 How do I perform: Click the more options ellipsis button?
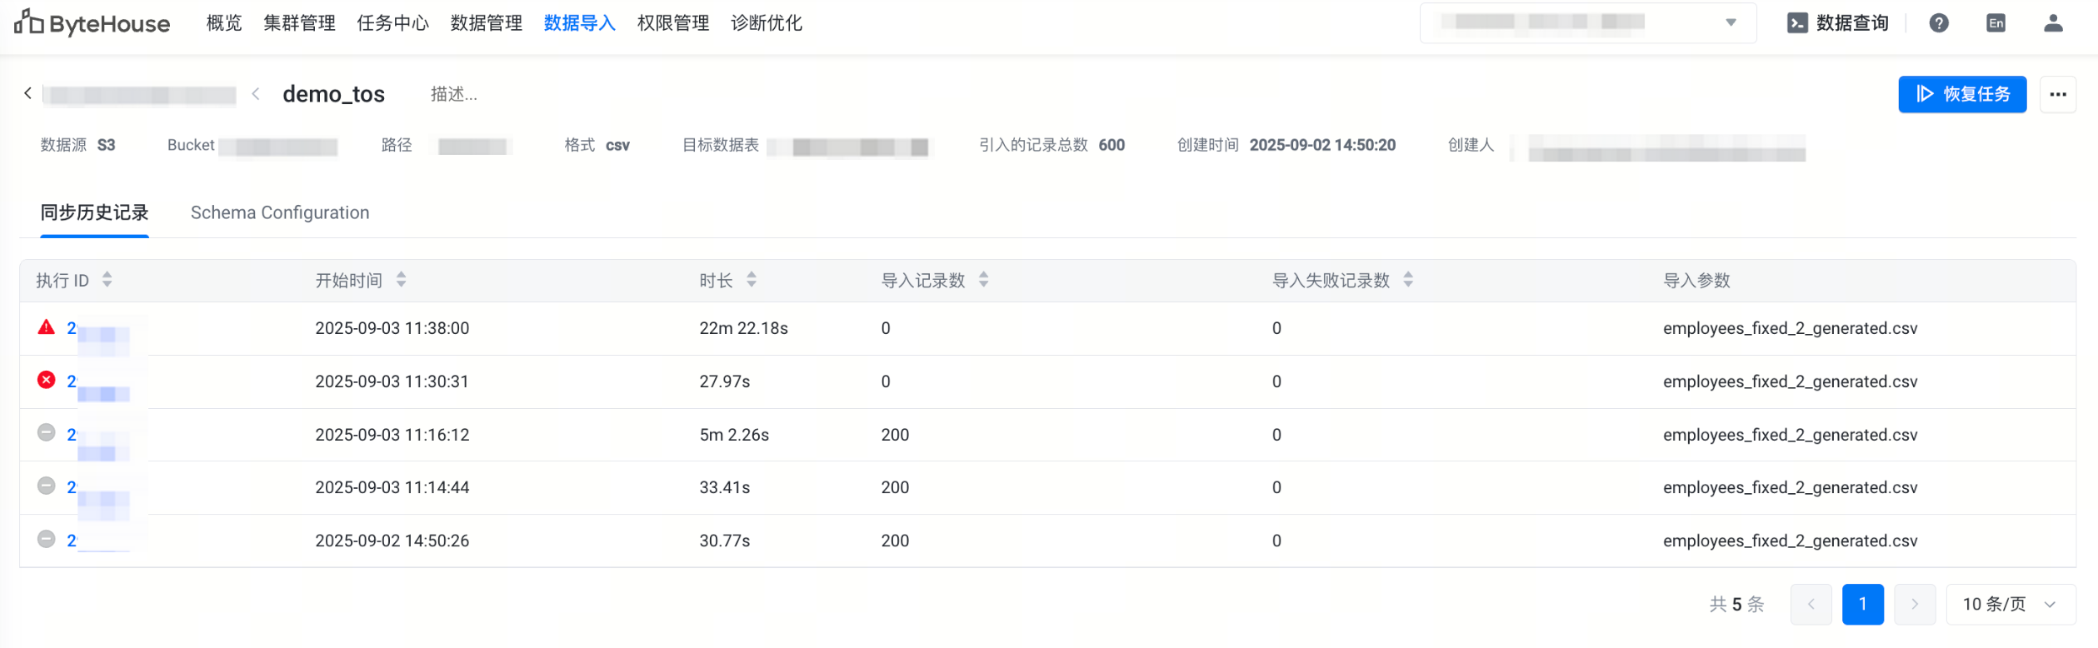tap(2058, 94)
